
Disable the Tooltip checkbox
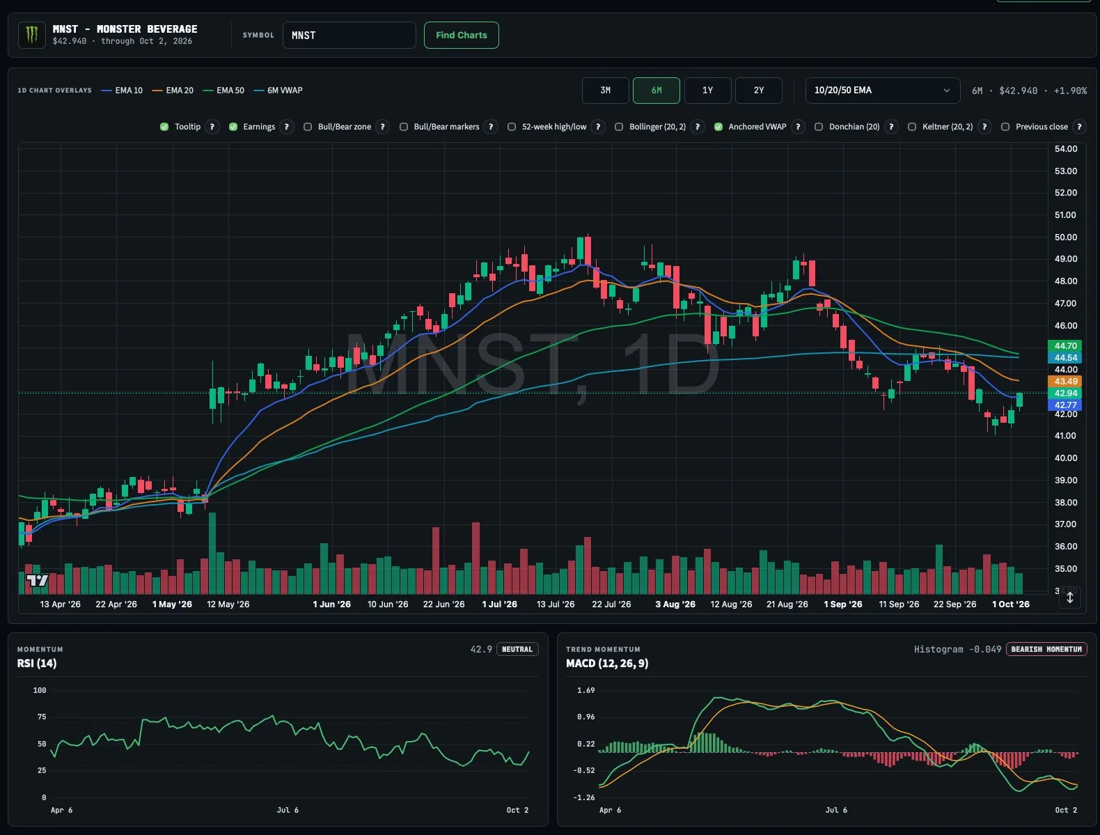point(164,127)
